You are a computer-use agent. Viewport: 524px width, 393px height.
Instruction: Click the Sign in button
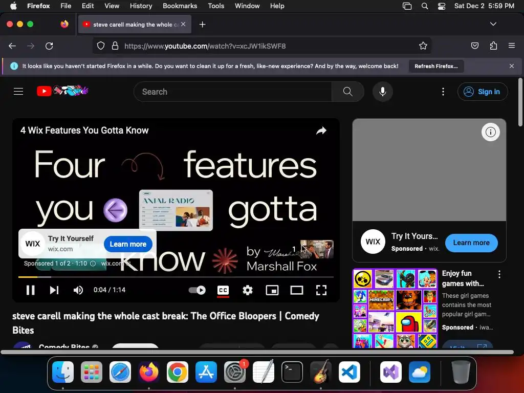click(483, 92)
